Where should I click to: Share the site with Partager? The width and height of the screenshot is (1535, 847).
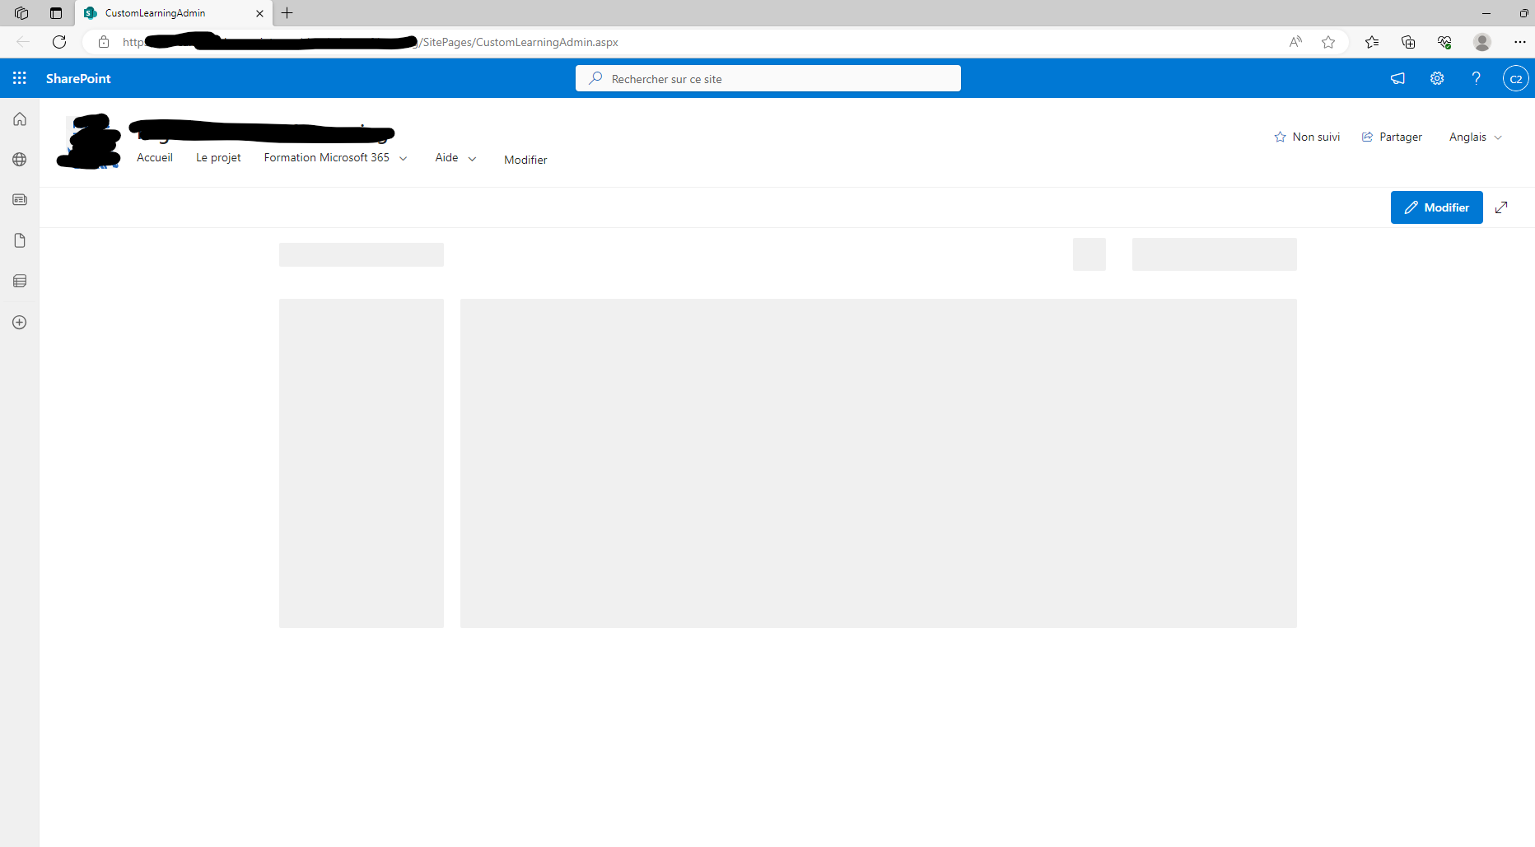(x=1392, y=137)
